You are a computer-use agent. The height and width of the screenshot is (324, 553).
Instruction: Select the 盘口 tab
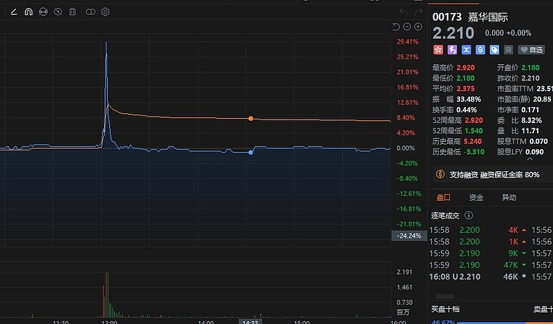(x=443, y=198)
